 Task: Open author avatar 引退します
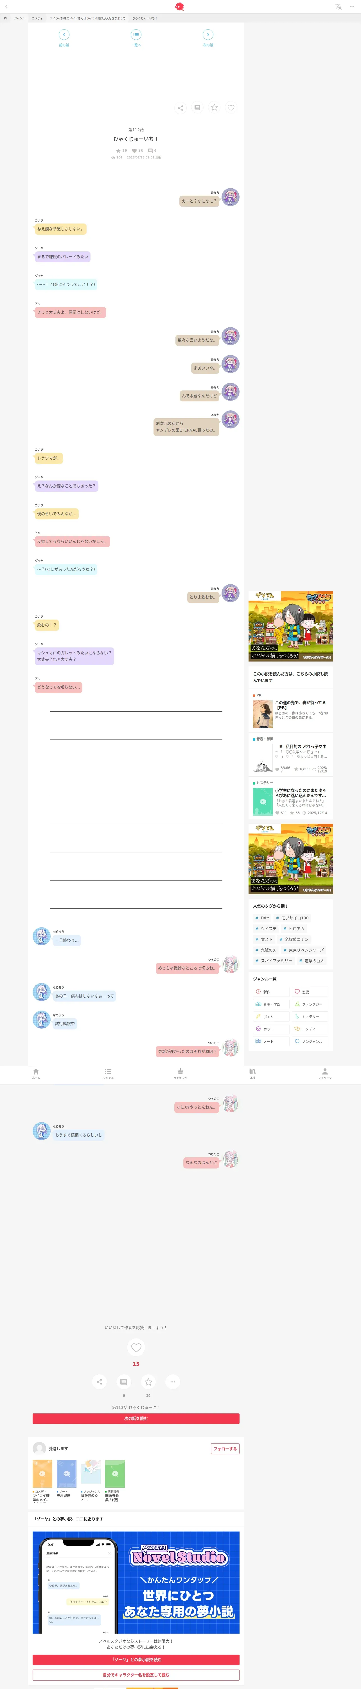click(x=39, y=1448)
